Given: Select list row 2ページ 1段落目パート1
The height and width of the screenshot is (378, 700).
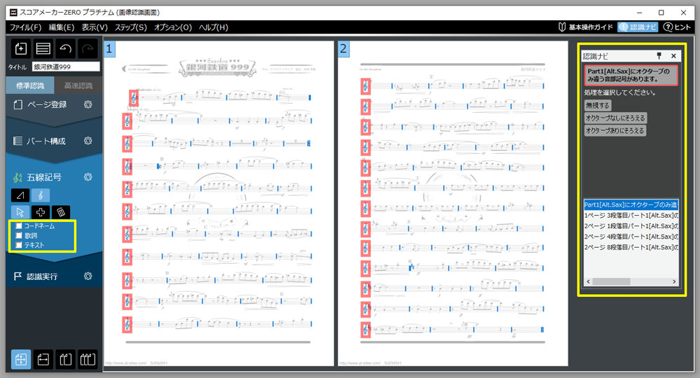Looking at the screenshot, I should tap(631, 226).
